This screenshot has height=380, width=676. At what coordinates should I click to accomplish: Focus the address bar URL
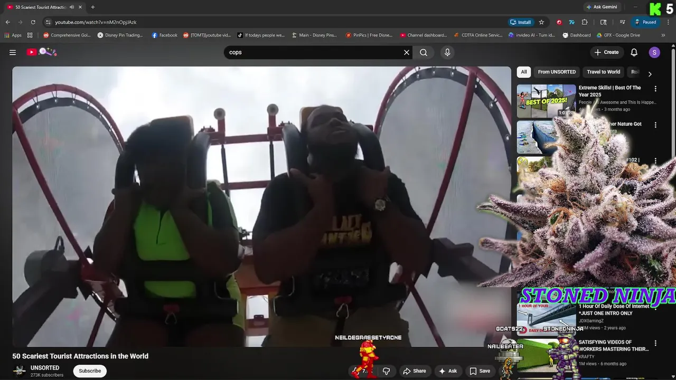pos(96,22)
